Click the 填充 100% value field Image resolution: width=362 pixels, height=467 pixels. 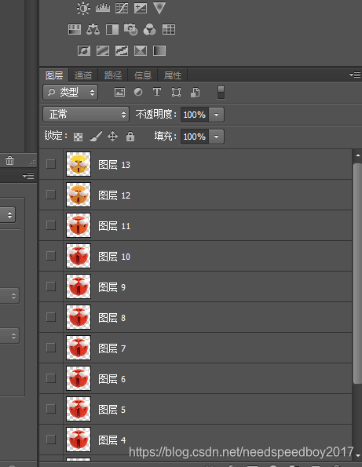pos(195,137)
